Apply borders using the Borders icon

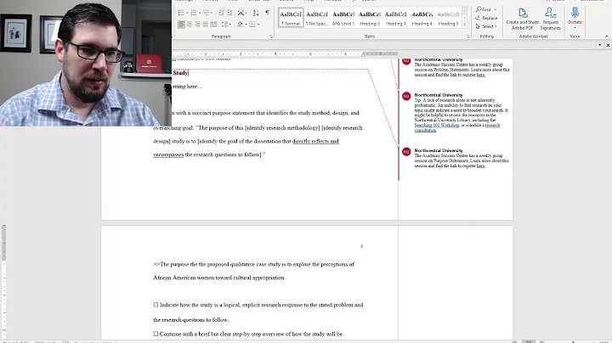point(252,24)
